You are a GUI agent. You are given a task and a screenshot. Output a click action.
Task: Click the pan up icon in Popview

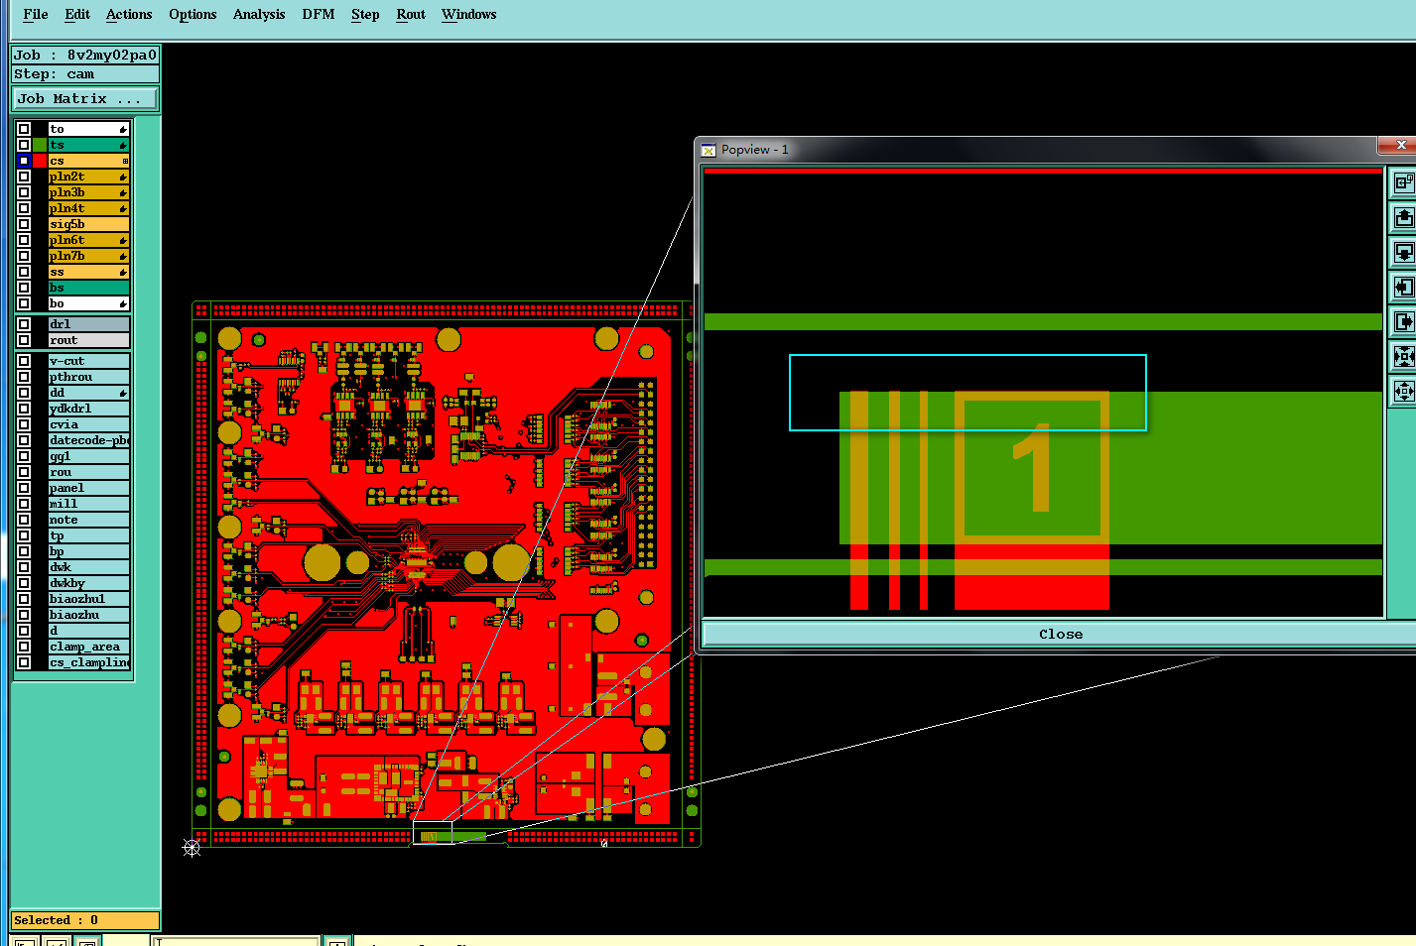tap(1403, 217)
